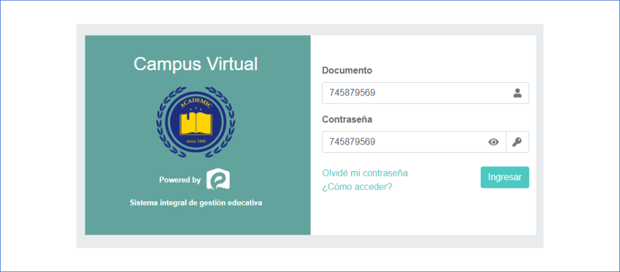Click the open book emblem in crest
Viewport: 620px width, 272px height.
click(x=196, y=124)
